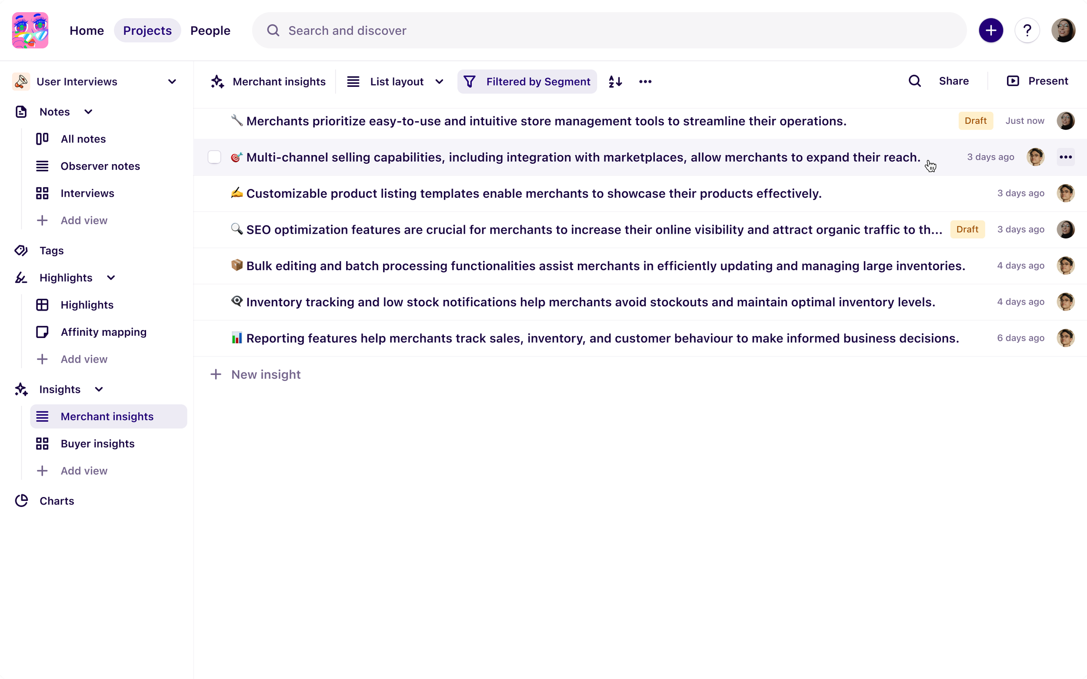Open the Charts section in the sidebar
Image resolution: width=1087 pixels, height=679 pixels.
57,501
